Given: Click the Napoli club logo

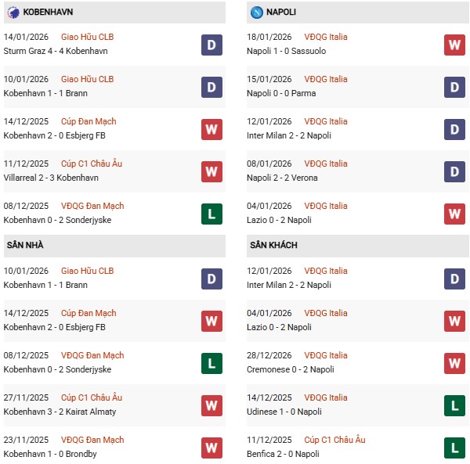Looking at the screenshot, I should pyautogui.click(x=257, y=12).
